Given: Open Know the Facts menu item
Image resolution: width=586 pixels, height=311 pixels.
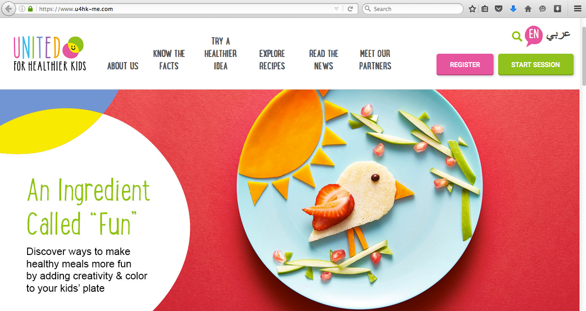Looking at the screenshot, I should pyautogui.click(x=169, y=60).
